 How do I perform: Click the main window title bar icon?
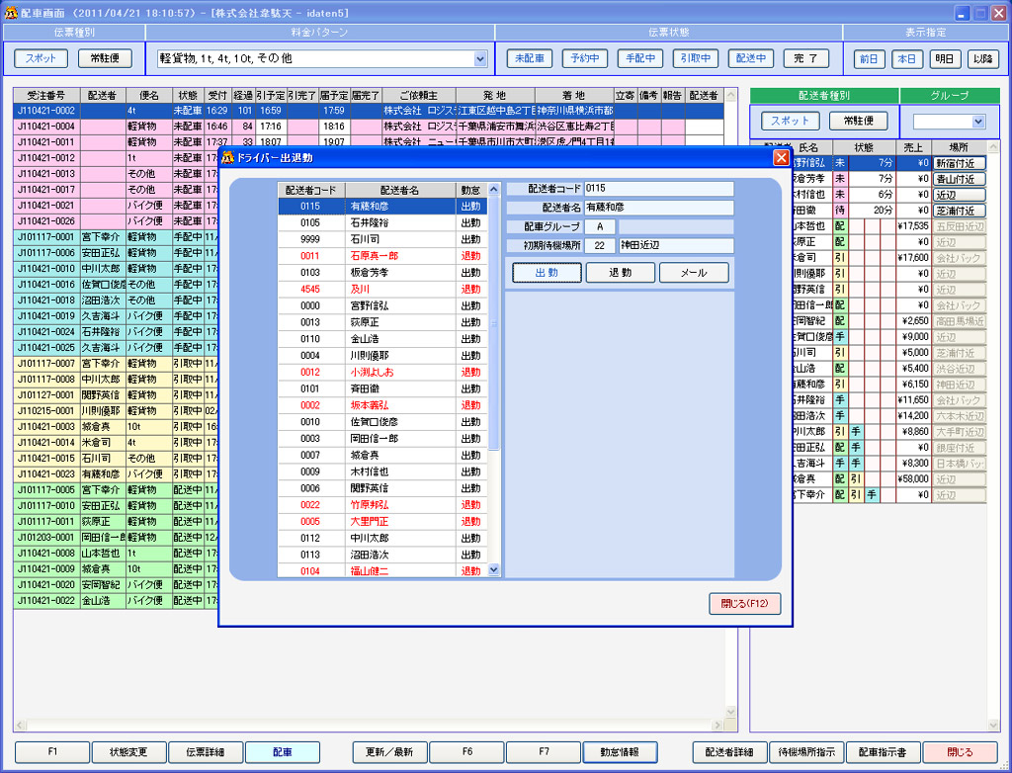[11, 13]
